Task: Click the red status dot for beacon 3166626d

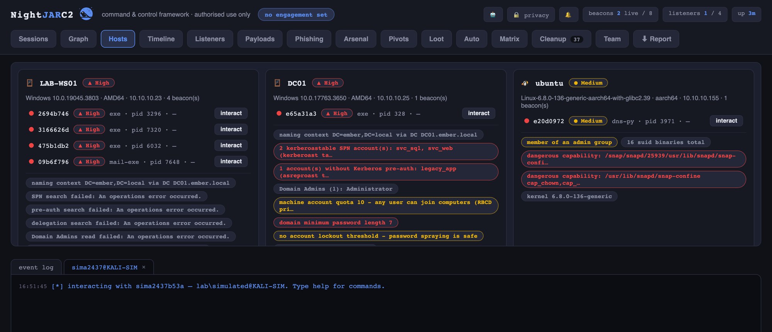Action: point(31,130)
